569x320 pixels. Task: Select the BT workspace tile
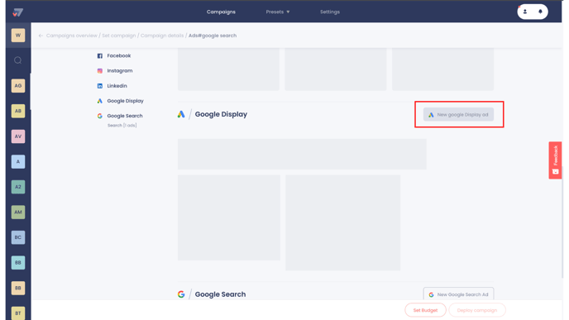[x=18, y=313]
